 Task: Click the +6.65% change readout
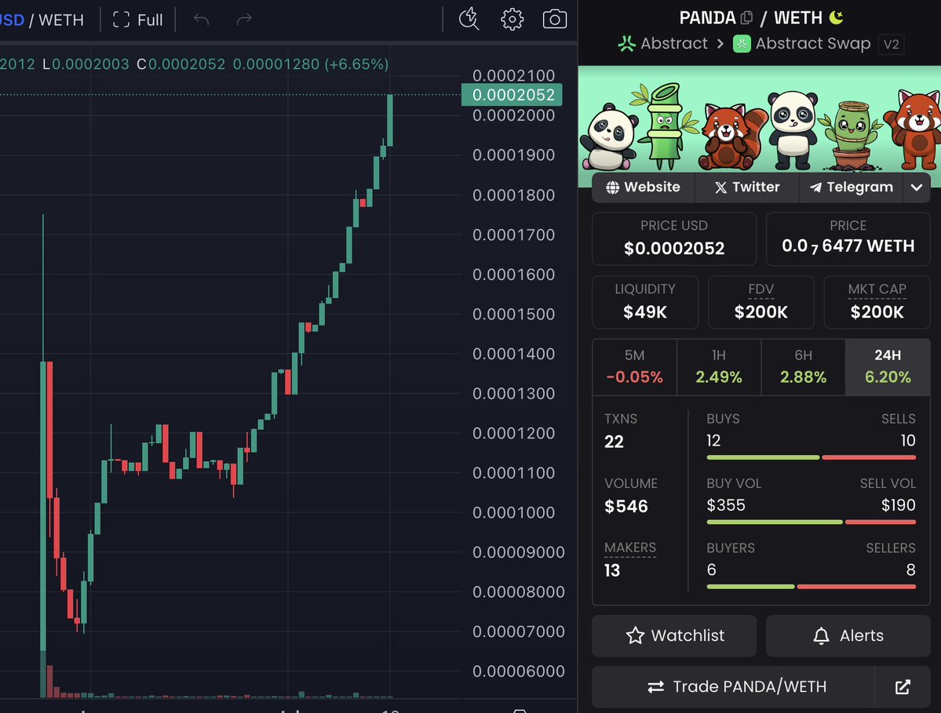click(356, 64)
